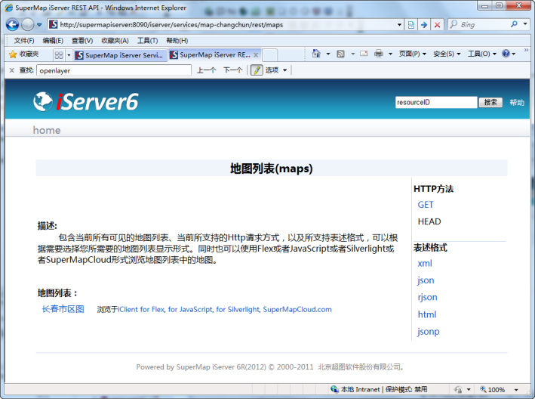Click the Home icon in command bar
This screenshot has width=535, height=399.
316,54
